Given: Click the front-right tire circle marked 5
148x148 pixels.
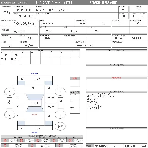Looking at the screenshot, I should (x=60, y=92).
